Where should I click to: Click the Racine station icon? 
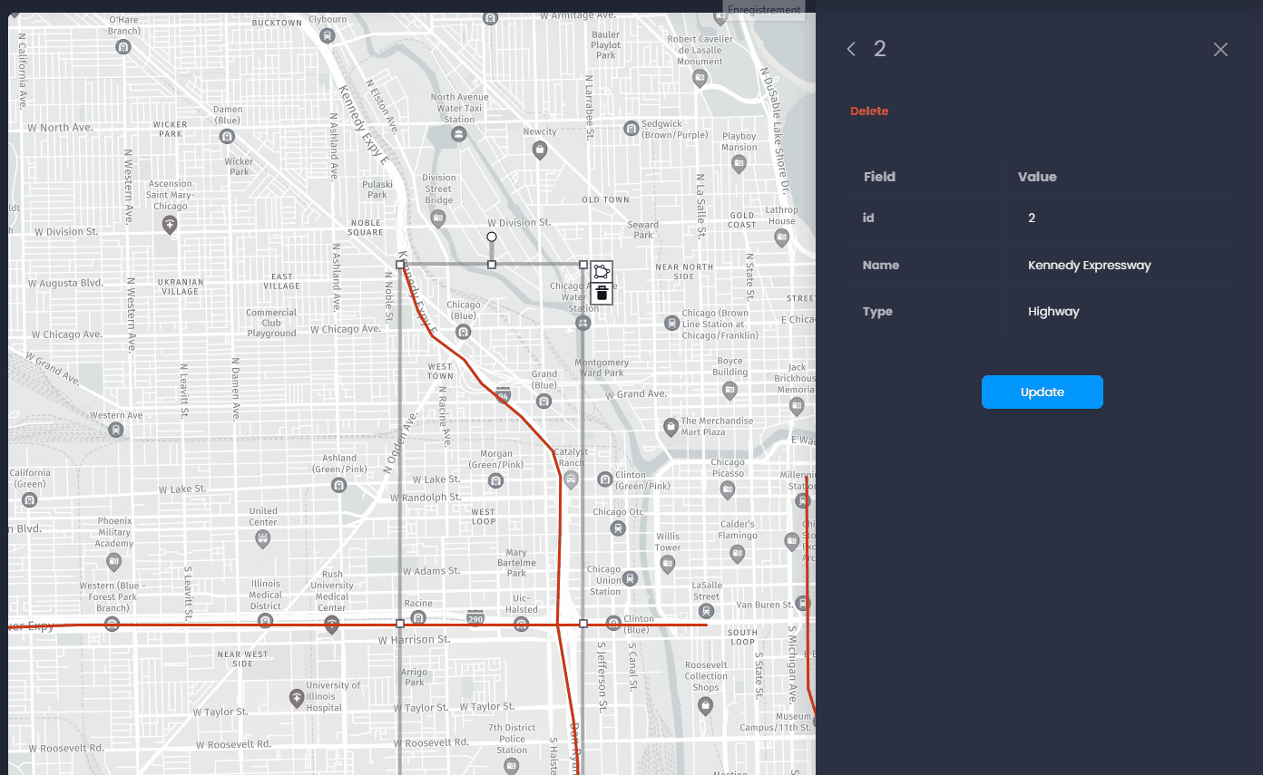pyautogui.click(x=419, y=618)
